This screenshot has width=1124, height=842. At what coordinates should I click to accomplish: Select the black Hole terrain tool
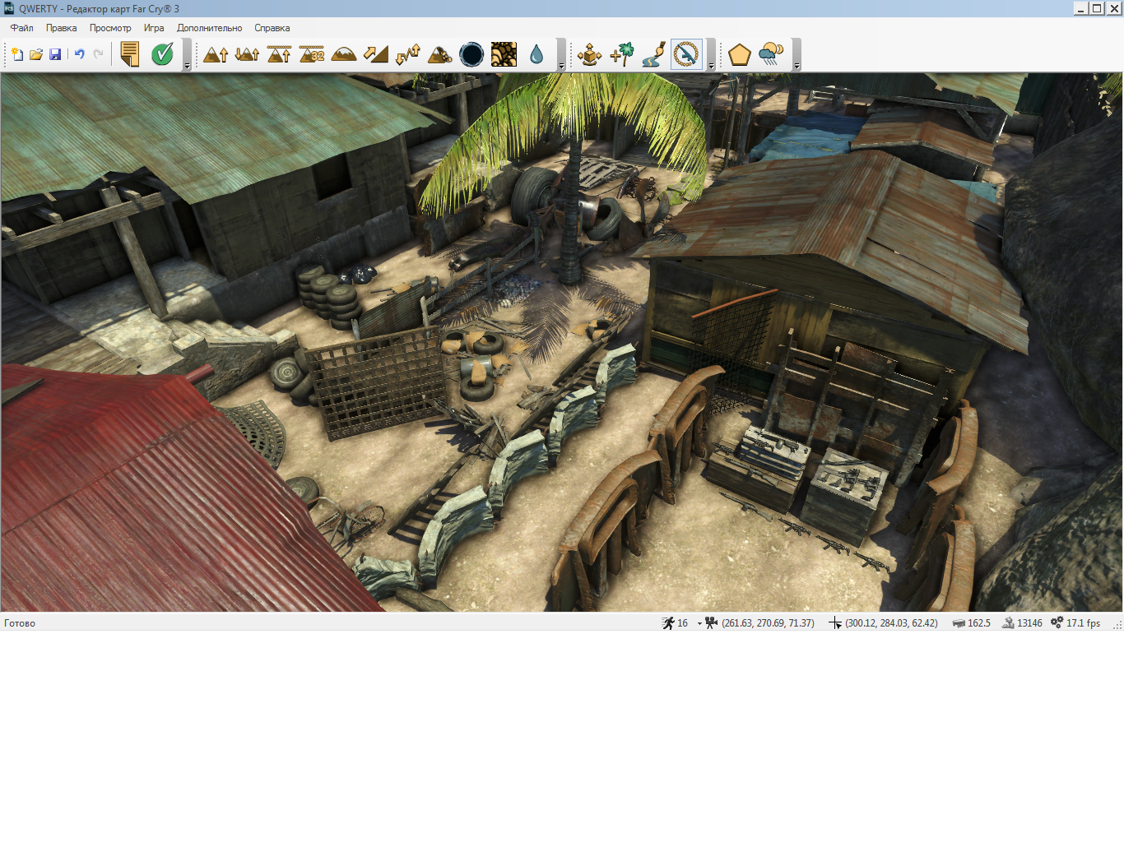click(x=471, y=54)
